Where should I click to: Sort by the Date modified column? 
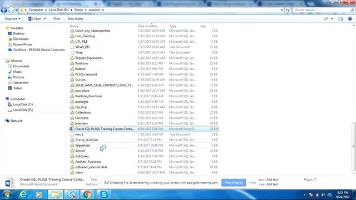[x=147, y=26]
